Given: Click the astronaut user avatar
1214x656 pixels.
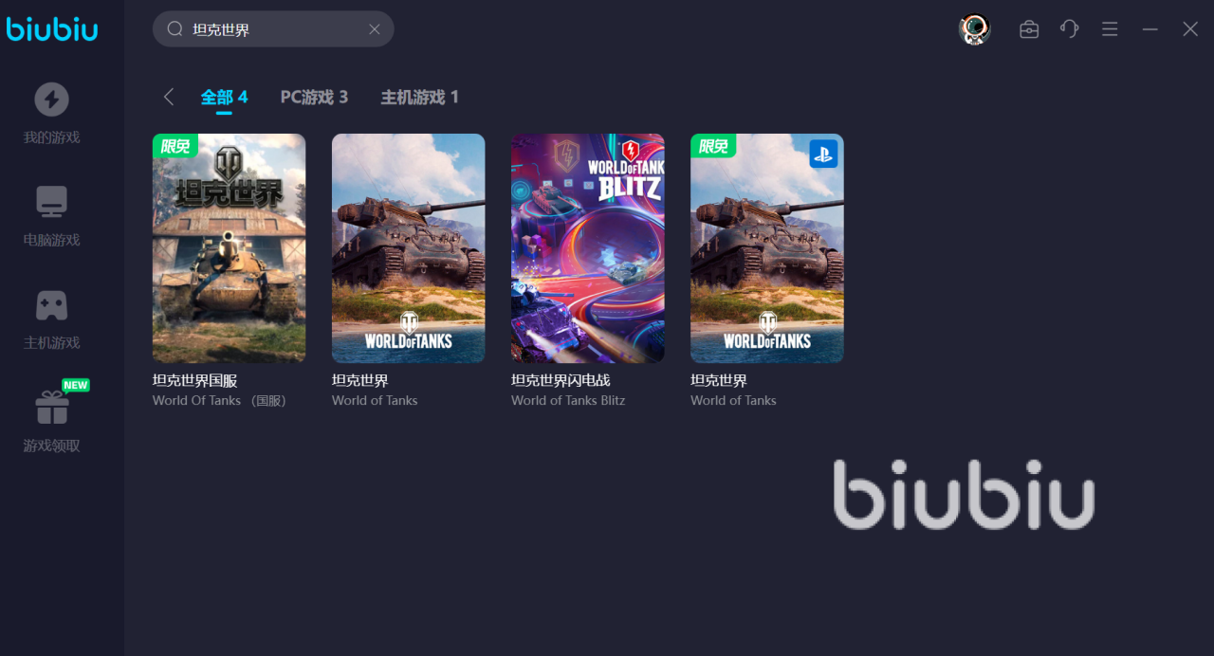Looking at the screenshot, I should tap(974, 29).
